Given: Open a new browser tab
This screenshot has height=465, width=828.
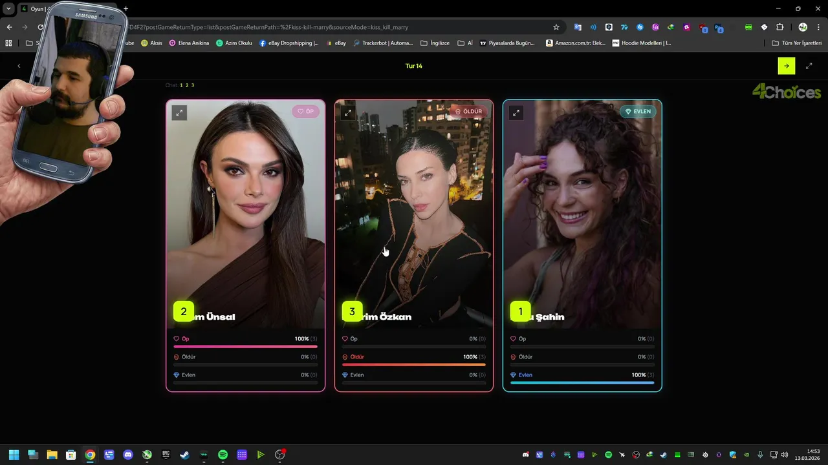Looking at the screenshot, I should tap(126, 8).
